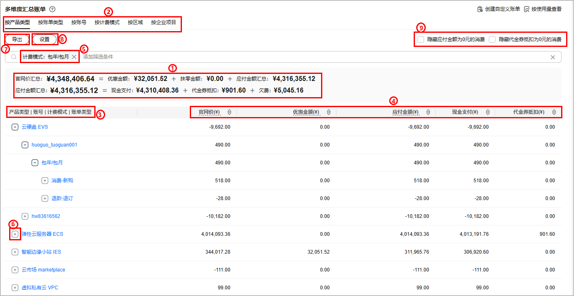The image size is (574, 296).
Task: Enable 隐藏代金券抵扣为0元的消费 checkbox
Action: pyautogui.click(x=492, y=39)
